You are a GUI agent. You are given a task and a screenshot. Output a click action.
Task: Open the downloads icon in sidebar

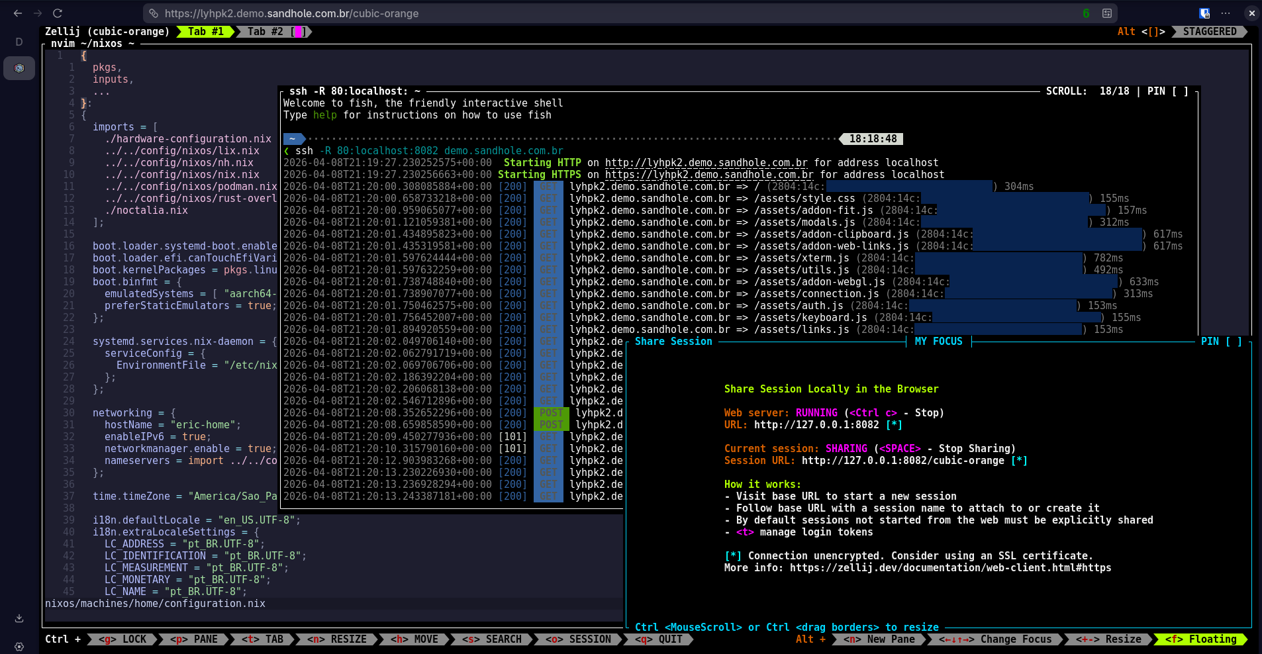point(19,618)
